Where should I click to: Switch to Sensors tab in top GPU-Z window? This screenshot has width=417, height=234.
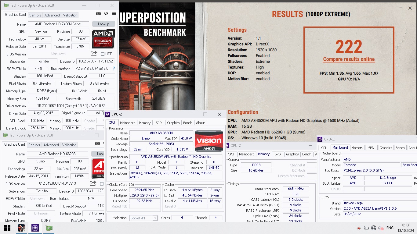[35, 15]
